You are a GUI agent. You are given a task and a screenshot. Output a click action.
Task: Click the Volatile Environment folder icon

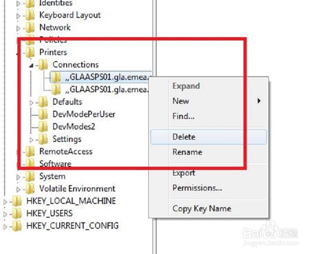coord(30,189)
